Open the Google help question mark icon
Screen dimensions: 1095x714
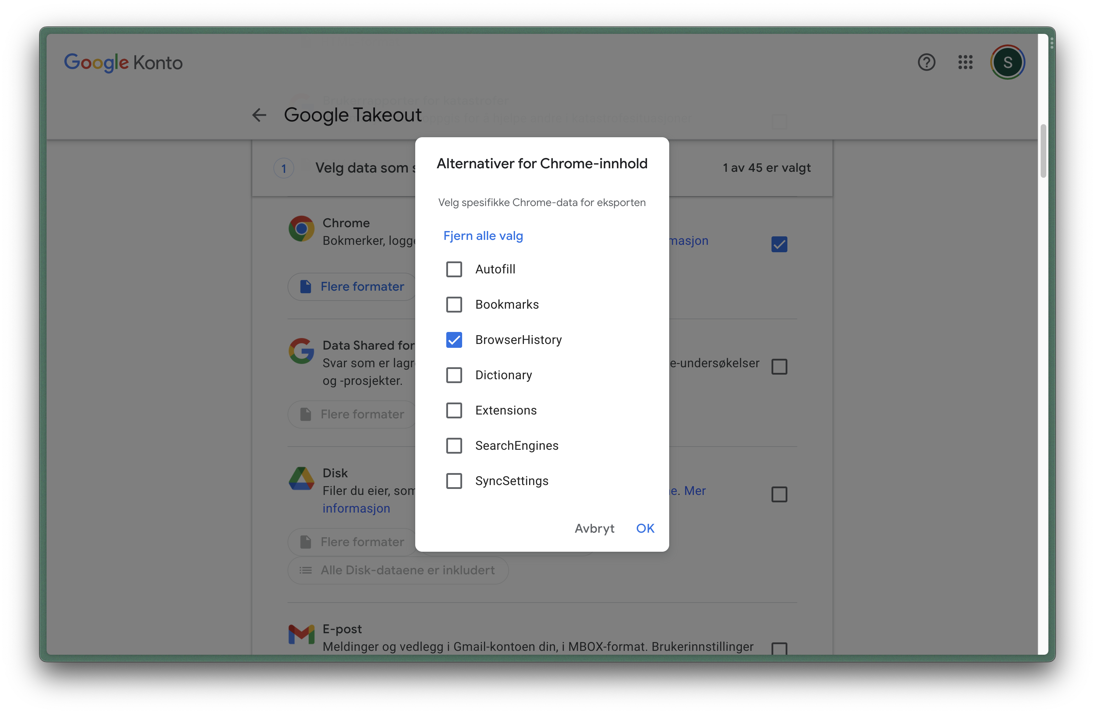pos(926,62)
